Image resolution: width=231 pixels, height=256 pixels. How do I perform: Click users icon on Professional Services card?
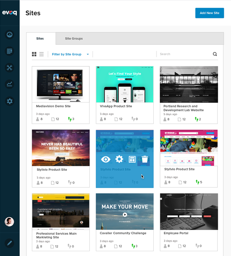(x=38, y=246)
